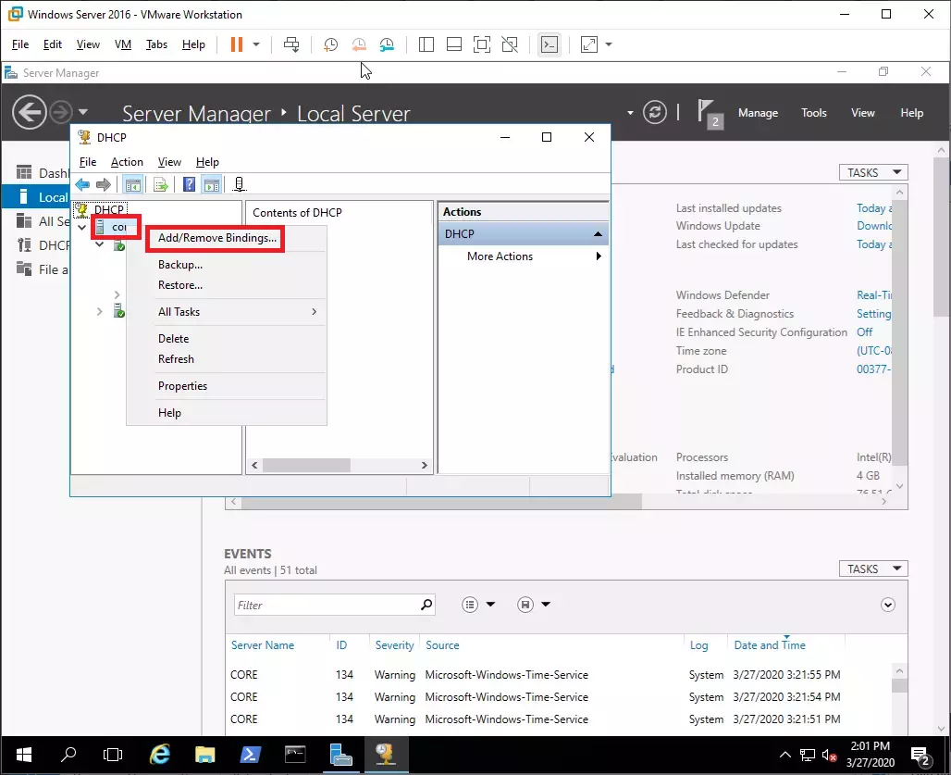
Task: Refresh Server Manager with the circular arrows icon
Action: pyautogui.click(x=654, y=112)
